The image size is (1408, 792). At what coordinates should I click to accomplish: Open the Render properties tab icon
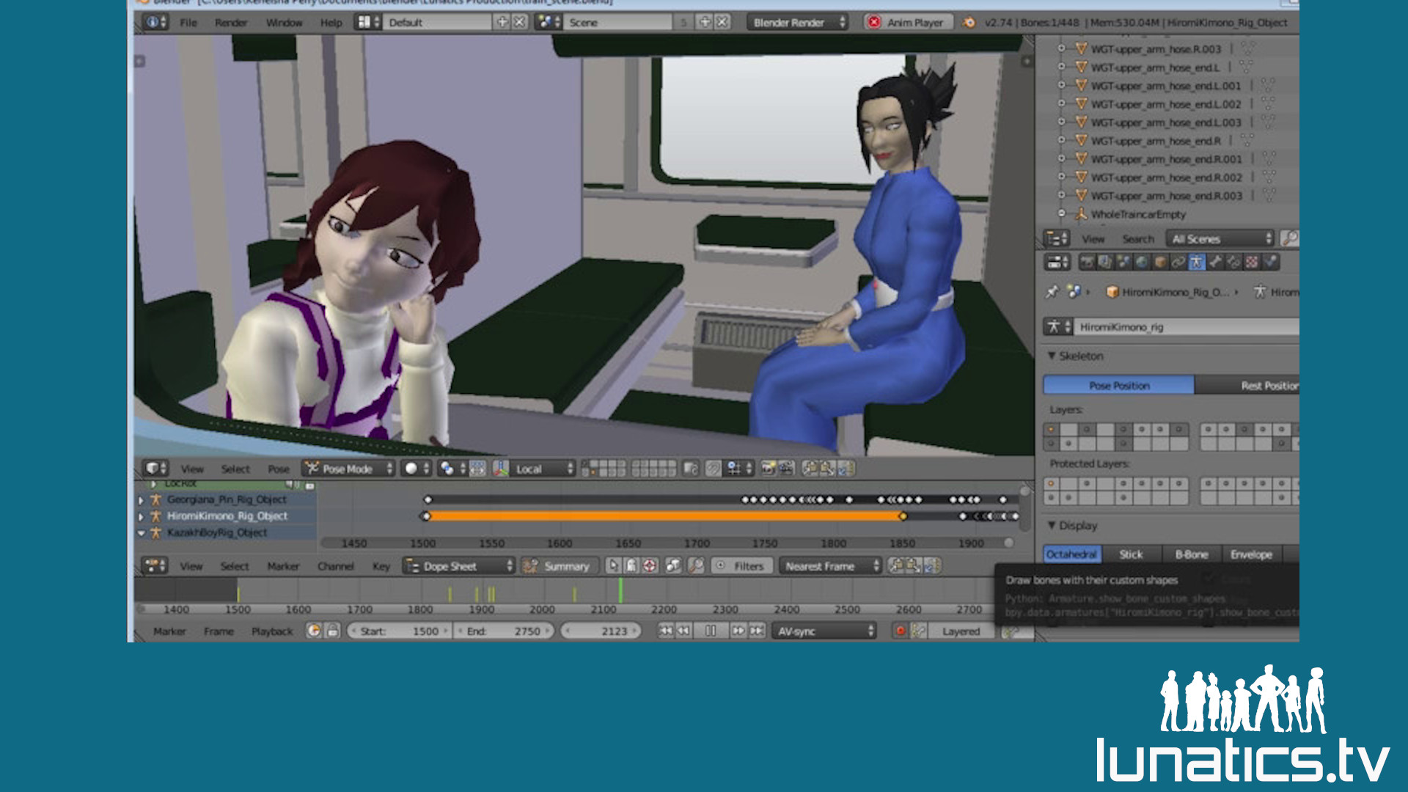pos(1087,262)
